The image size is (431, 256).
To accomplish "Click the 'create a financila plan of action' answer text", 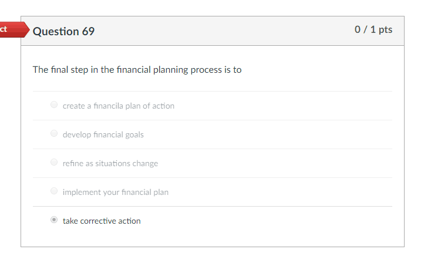I will tap(118, 106).
